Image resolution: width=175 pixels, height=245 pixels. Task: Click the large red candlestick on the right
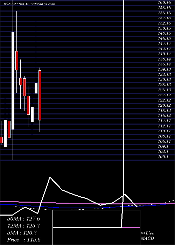click(x=40, y=95)
